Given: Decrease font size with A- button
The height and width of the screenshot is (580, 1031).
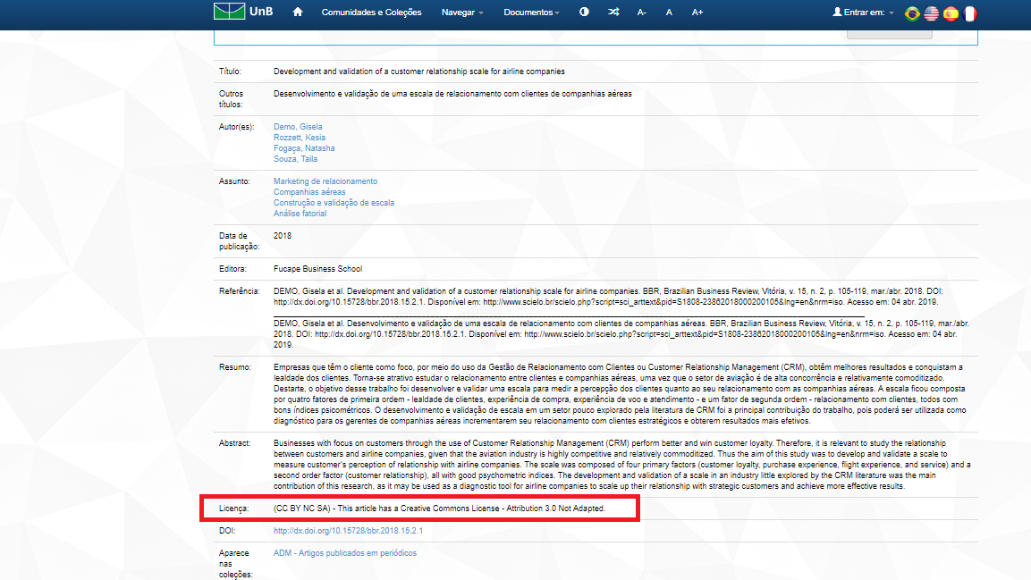Looking at the screenshot, I should (641, 13).
